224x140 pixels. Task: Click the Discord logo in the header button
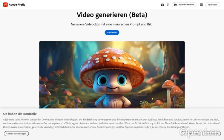pos(175,5)
